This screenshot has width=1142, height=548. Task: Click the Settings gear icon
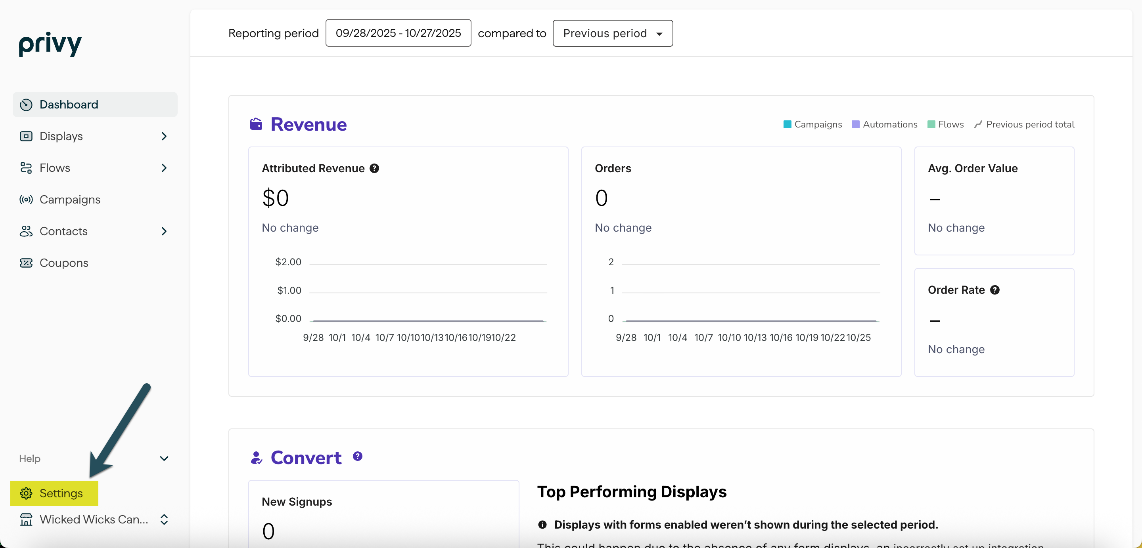(x=26, y=493)
